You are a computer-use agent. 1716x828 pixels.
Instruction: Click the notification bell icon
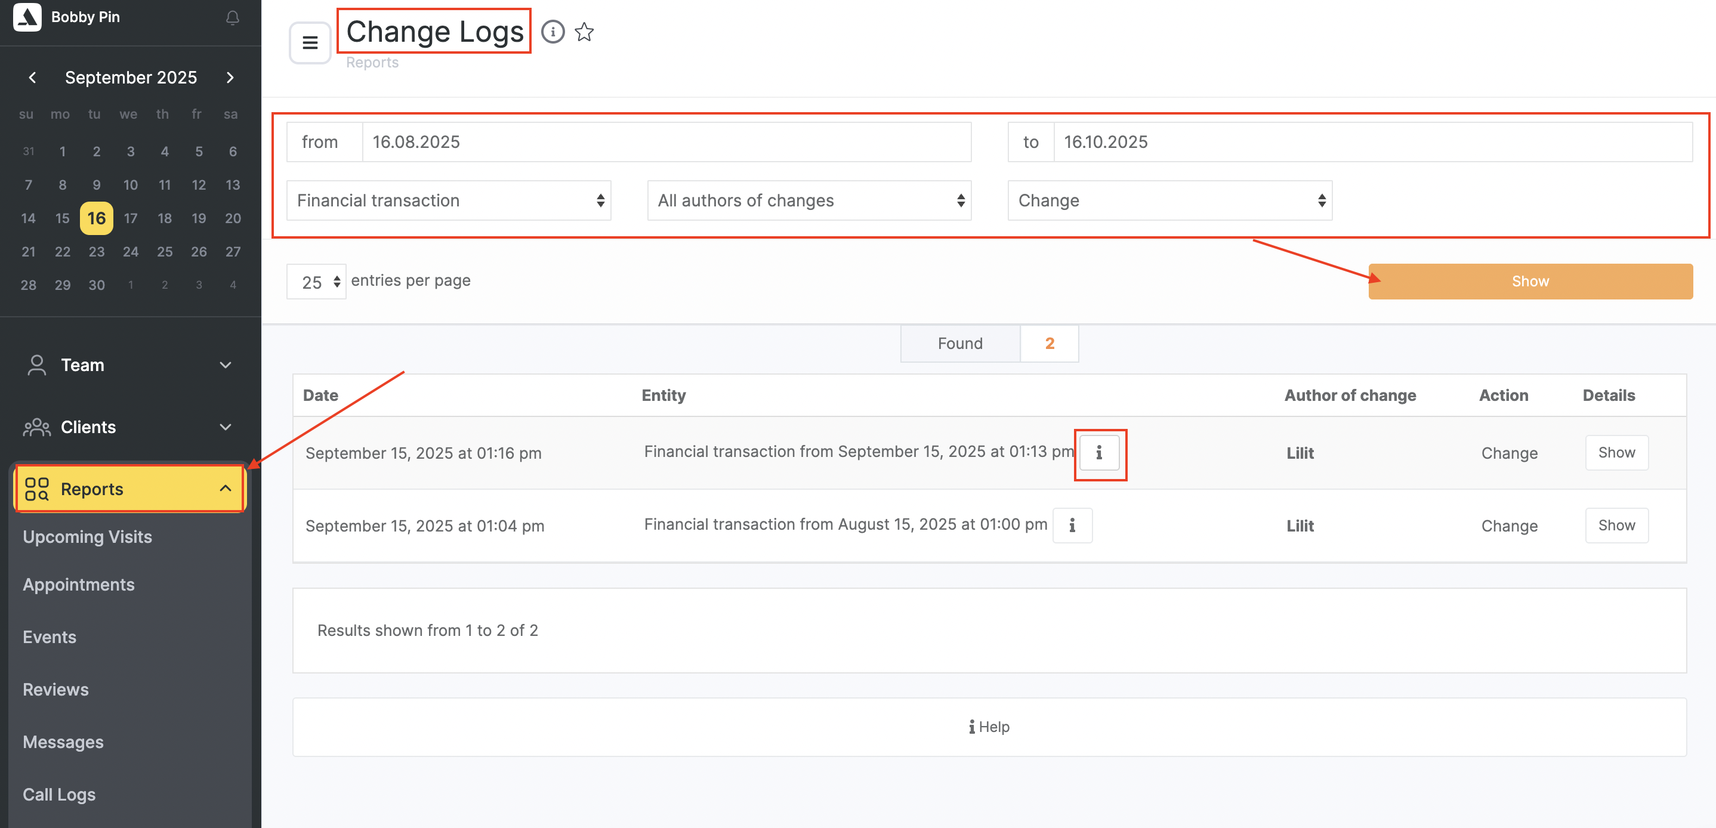(x=232, y=18)
